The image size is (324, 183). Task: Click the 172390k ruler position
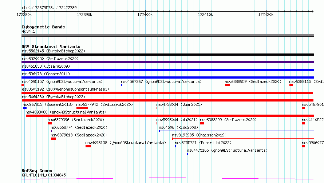[x=84, y=15]
